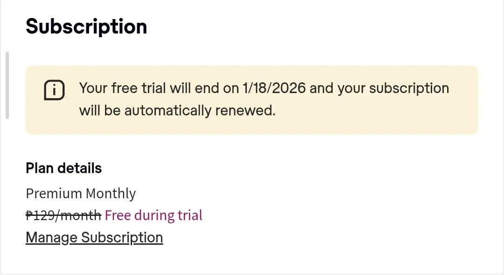
Task: Click the 1/18/2026 date in the notice
Action: tap(274, 88)
